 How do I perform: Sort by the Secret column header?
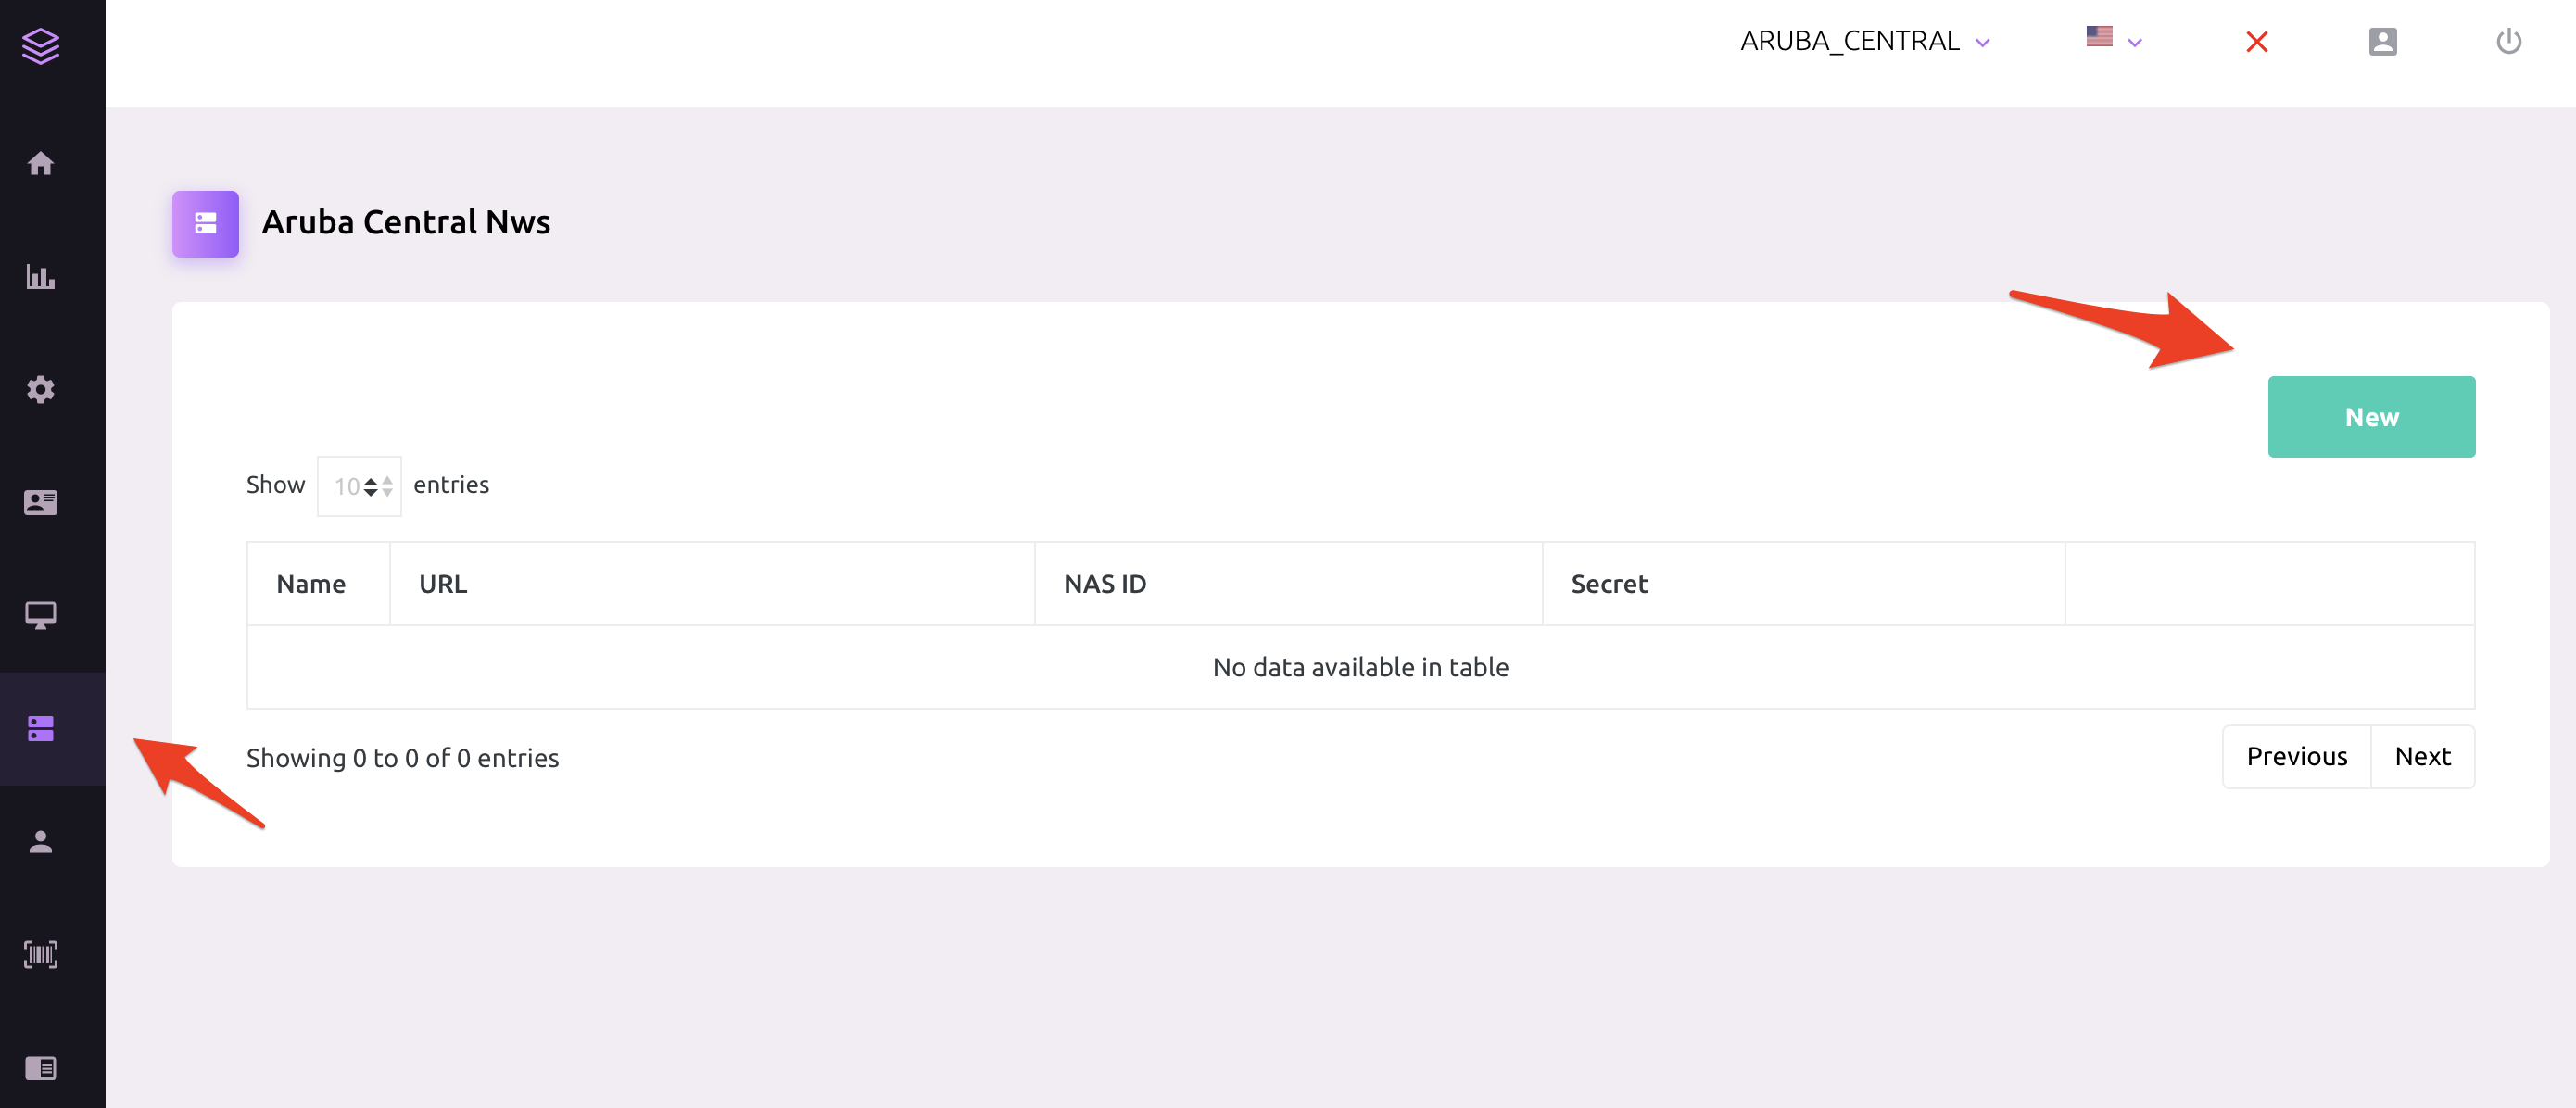1803,584
